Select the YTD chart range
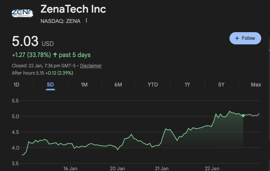 (153, 85)
